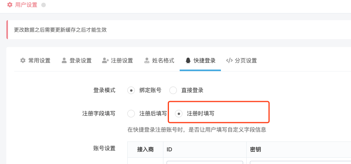
Task: Focus the input box under 密钥 column
Action: pyautogui.click(x=300, y=162)
